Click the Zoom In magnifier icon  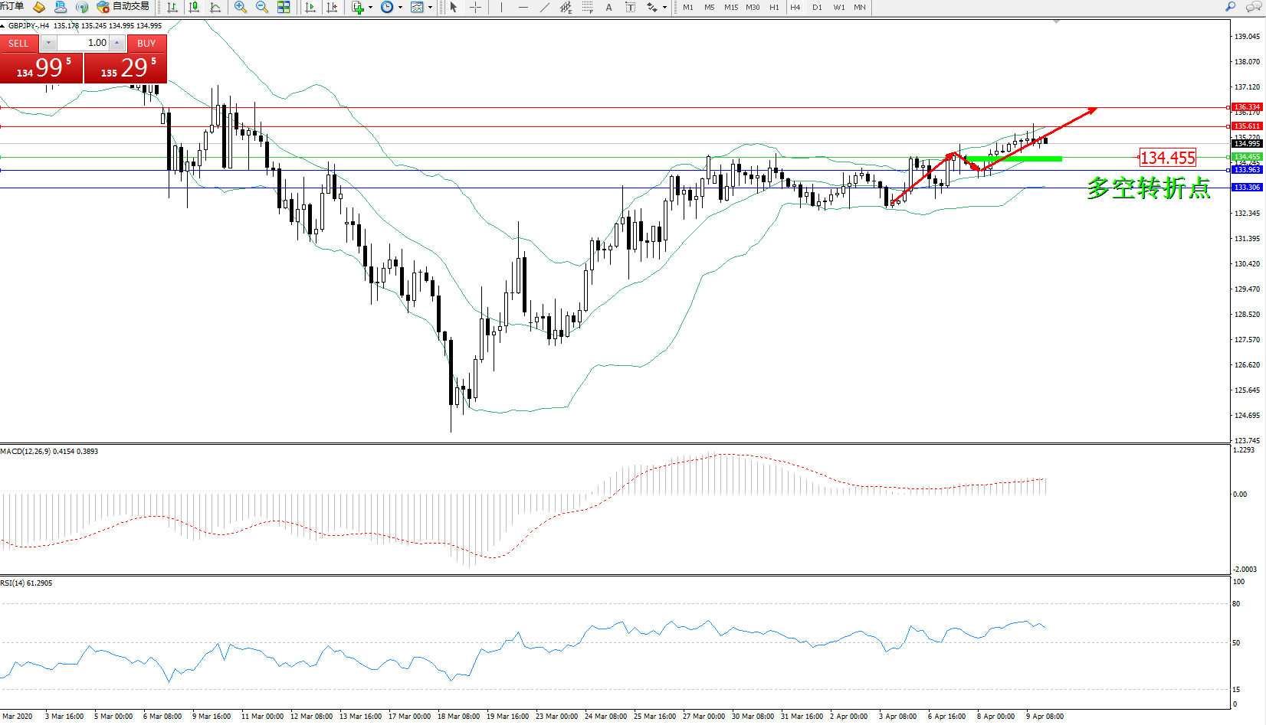[x=240, y=7]
